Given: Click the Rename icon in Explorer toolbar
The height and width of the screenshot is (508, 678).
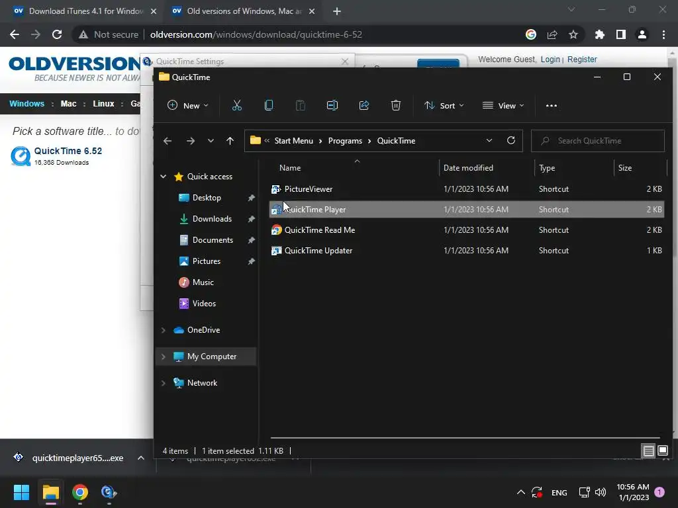Looking at the screenshot, I should point(332,105).
